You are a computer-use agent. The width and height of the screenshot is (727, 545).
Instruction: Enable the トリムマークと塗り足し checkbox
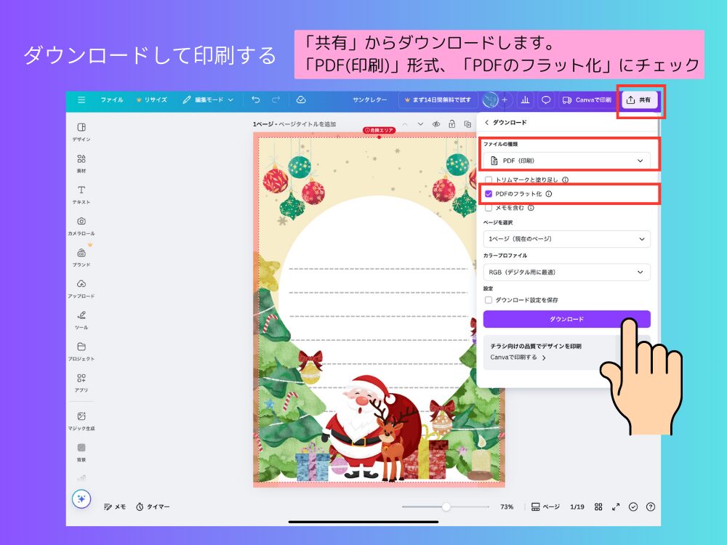click(489, 179)
